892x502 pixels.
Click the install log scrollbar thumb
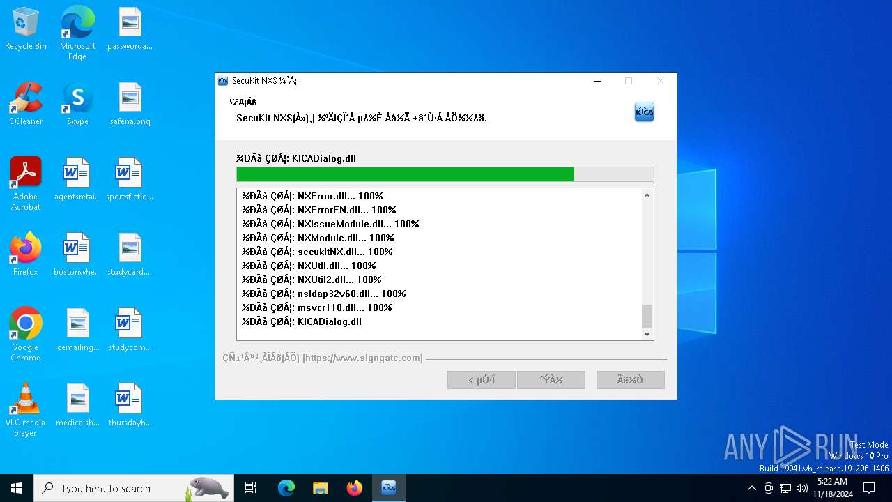(x=647, y=316)
